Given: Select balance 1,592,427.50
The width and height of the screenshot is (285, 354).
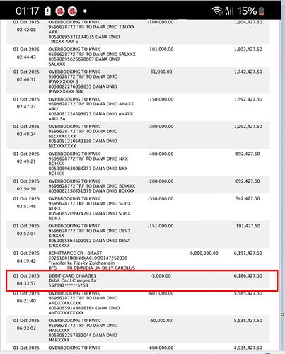Looking at the screenshot, I should click(248, 99).
